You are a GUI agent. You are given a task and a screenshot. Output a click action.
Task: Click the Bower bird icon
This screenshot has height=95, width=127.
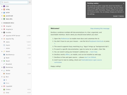[x=4, y=74]
